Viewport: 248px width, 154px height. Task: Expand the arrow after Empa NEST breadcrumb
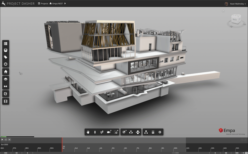65,4
